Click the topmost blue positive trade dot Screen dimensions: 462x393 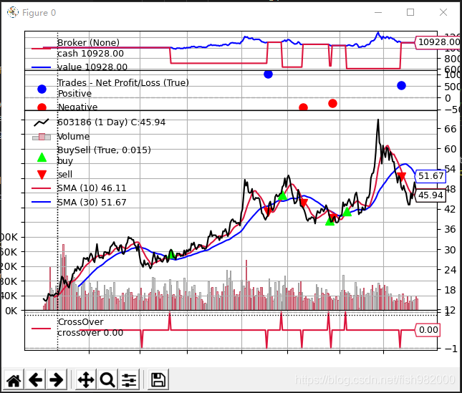tap(268, 74)
